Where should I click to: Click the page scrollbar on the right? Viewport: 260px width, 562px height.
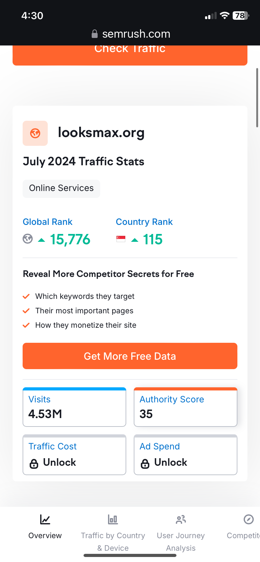[x=257, y=98]
